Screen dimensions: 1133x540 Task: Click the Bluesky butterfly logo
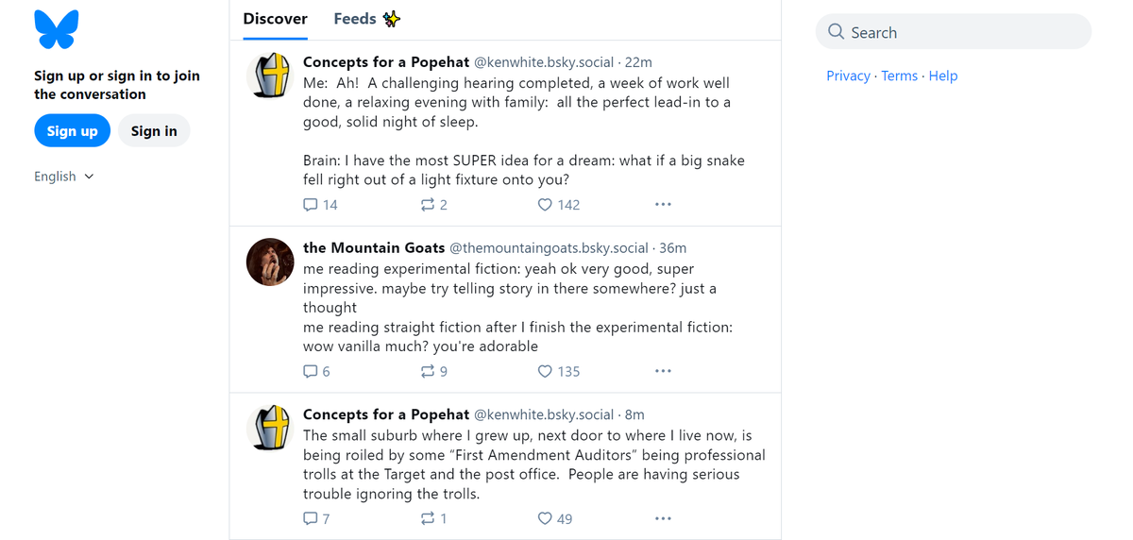57,29
